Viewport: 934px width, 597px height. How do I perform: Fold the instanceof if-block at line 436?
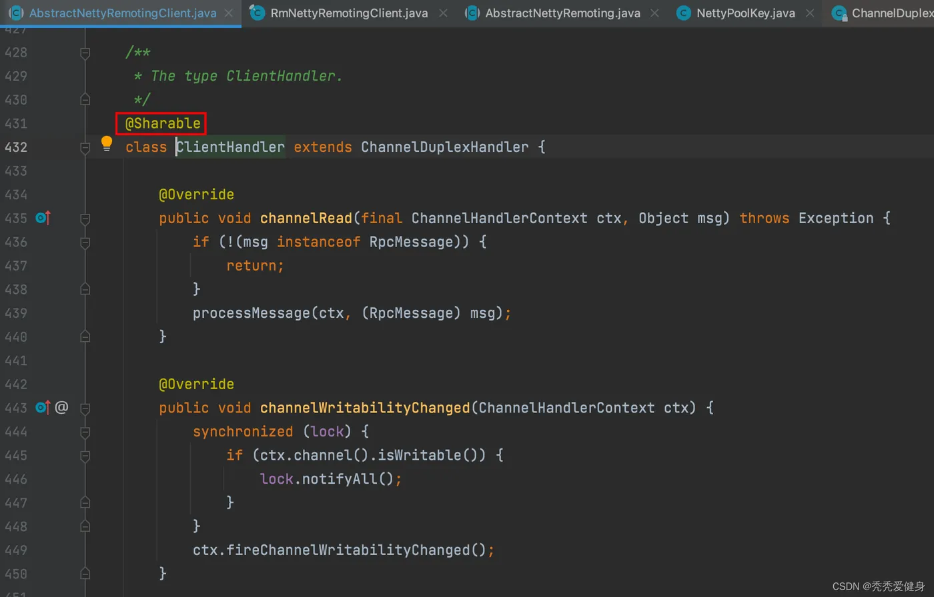[85, 242]
